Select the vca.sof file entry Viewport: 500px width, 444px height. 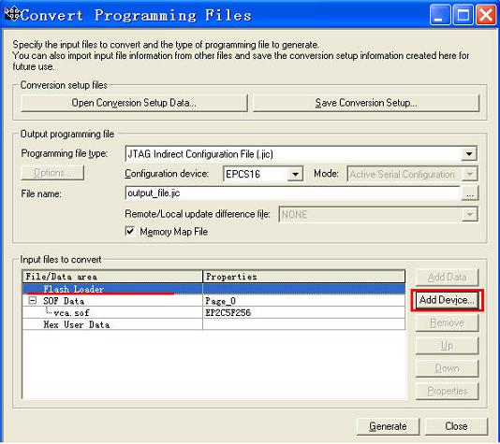71,313
